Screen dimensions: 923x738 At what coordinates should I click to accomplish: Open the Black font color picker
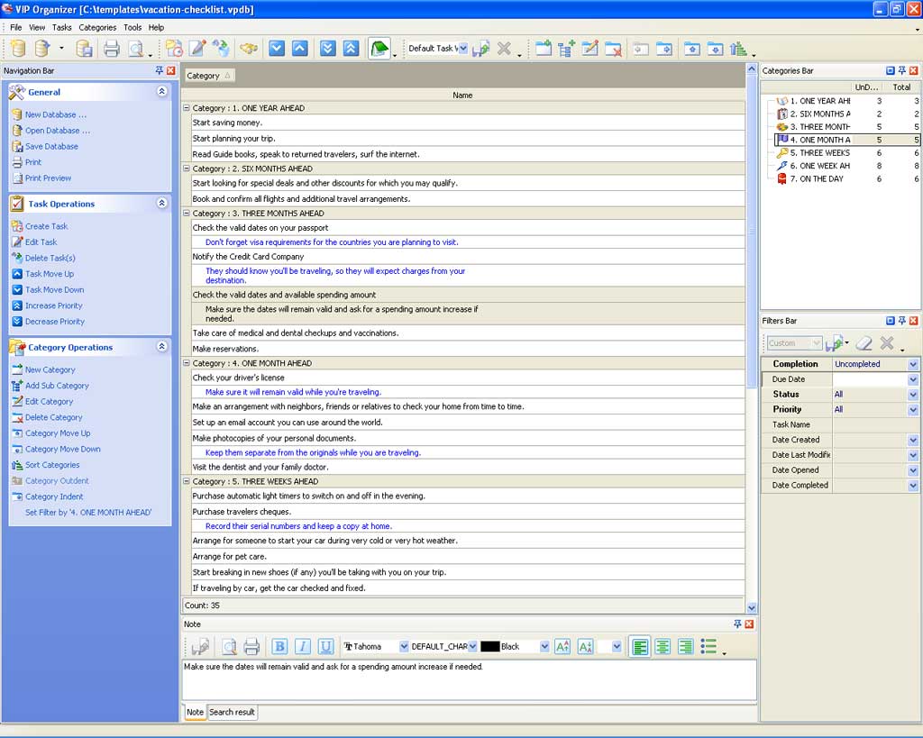tap(544, 646)
